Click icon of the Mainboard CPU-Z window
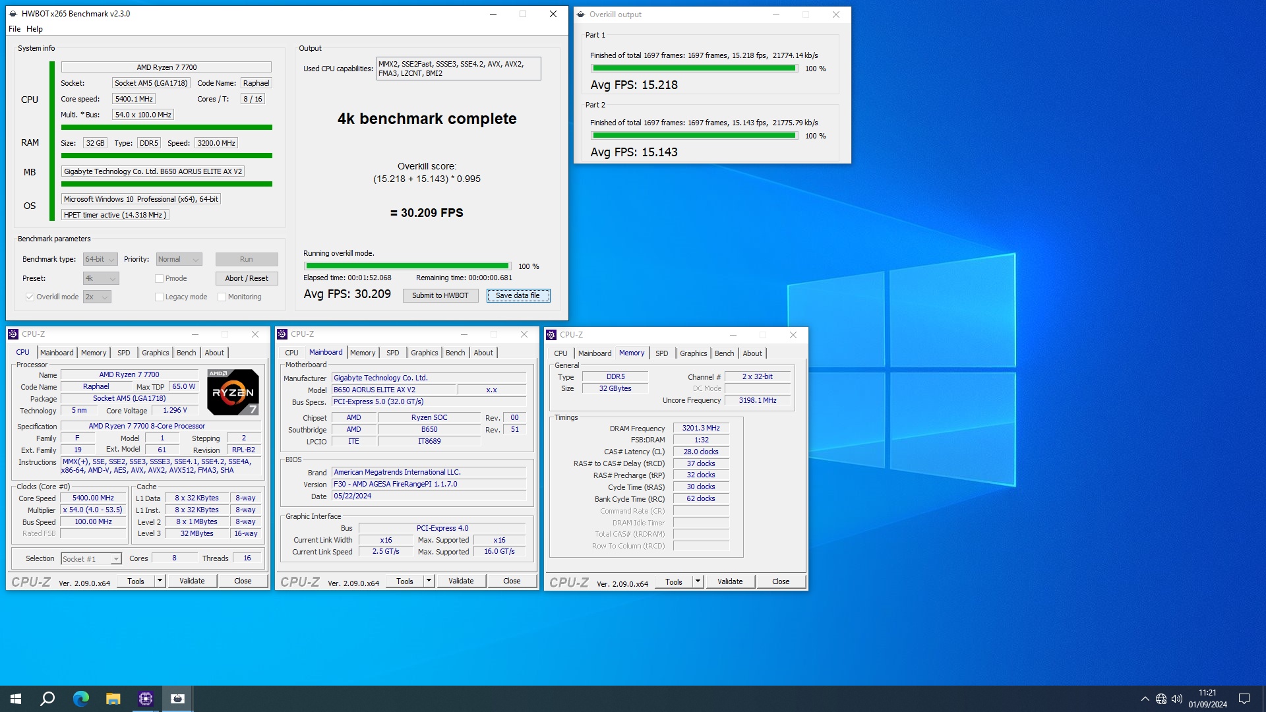The width and height of the screenshot is (1266, 712). coord(282,334)
